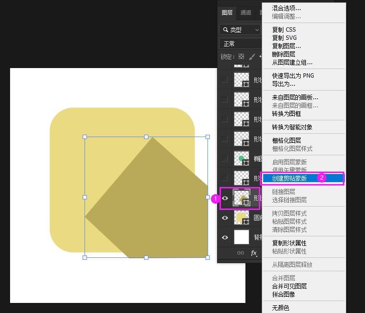Click the left-middle bounding box handle
365x313 pixels.
coord(85,197)
